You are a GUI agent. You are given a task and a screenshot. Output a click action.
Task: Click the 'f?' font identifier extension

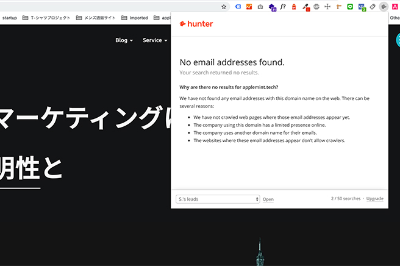(x=283, y=7)
